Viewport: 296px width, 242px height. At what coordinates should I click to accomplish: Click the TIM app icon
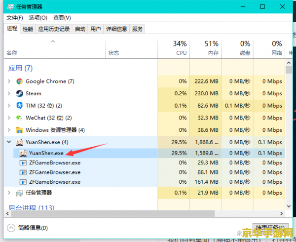[x=19, y=106]
